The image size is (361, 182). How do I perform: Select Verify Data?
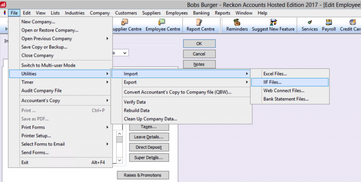pyautogui.click(x=182, y=102)
